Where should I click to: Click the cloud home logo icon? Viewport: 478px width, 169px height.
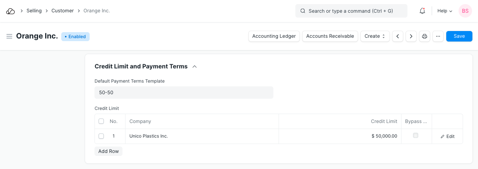(x=10, y=11)
